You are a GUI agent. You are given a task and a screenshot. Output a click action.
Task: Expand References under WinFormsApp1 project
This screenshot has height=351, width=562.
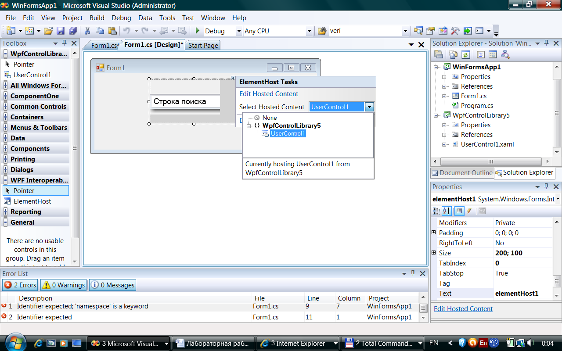coord(444,86)
